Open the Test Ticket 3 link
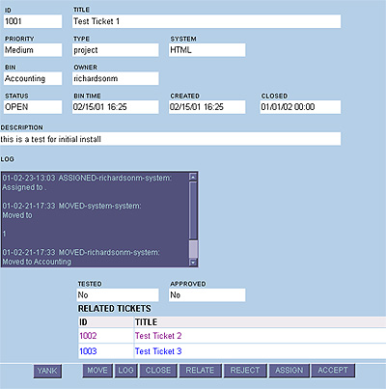The image size is (386, 389). pyautogui.click(x=158, y=351)
